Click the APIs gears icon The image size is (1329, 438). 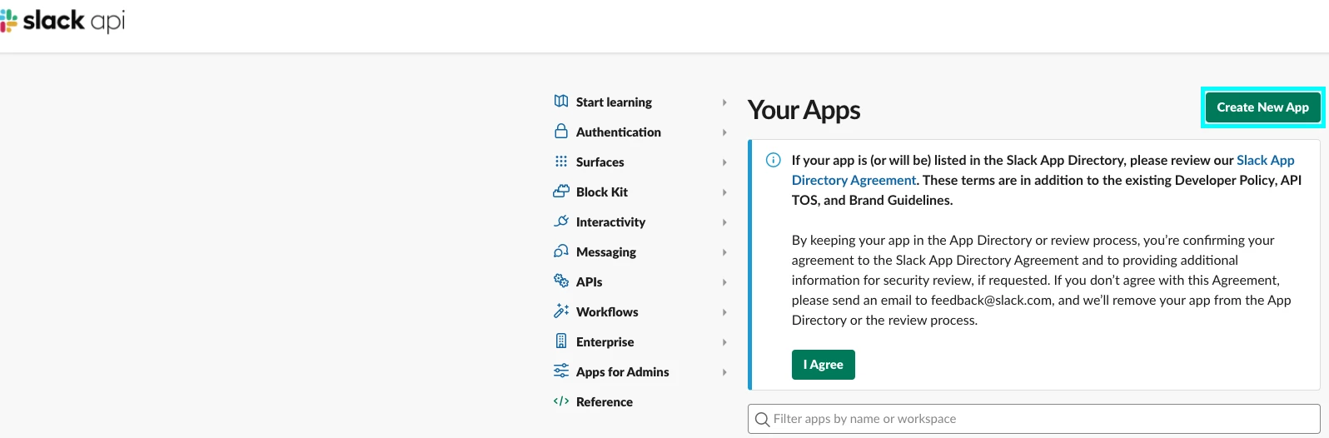point(561,281)
